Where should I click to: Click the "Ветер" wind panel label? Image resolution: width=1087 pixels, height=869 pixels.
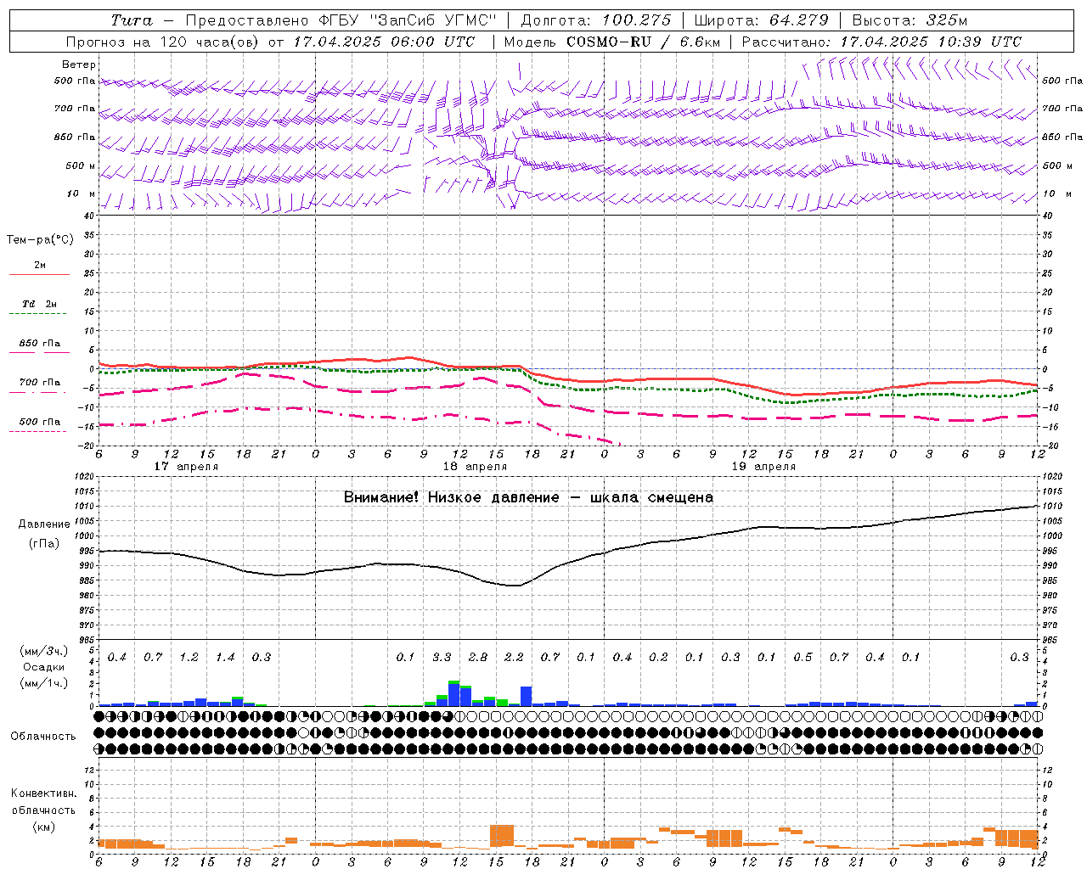79,64
